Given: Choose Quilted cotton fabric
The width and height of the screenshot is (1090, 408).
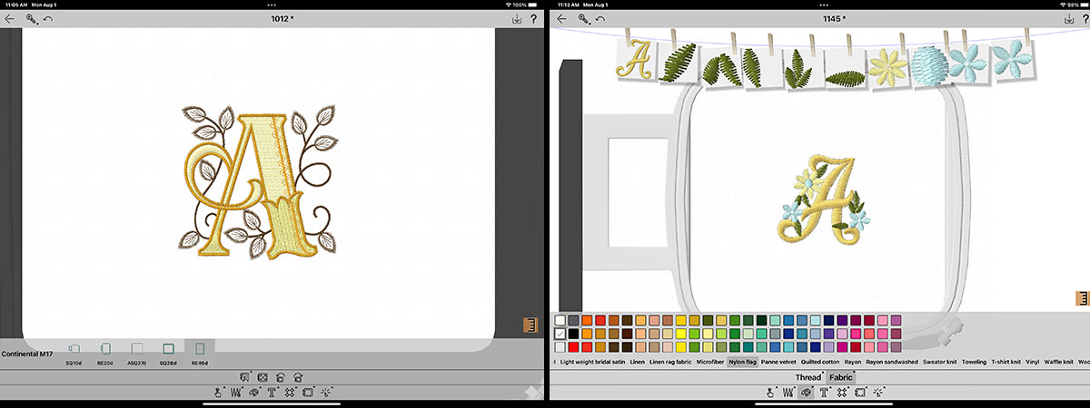Looking at the screenshot, I should coord(819,362).
